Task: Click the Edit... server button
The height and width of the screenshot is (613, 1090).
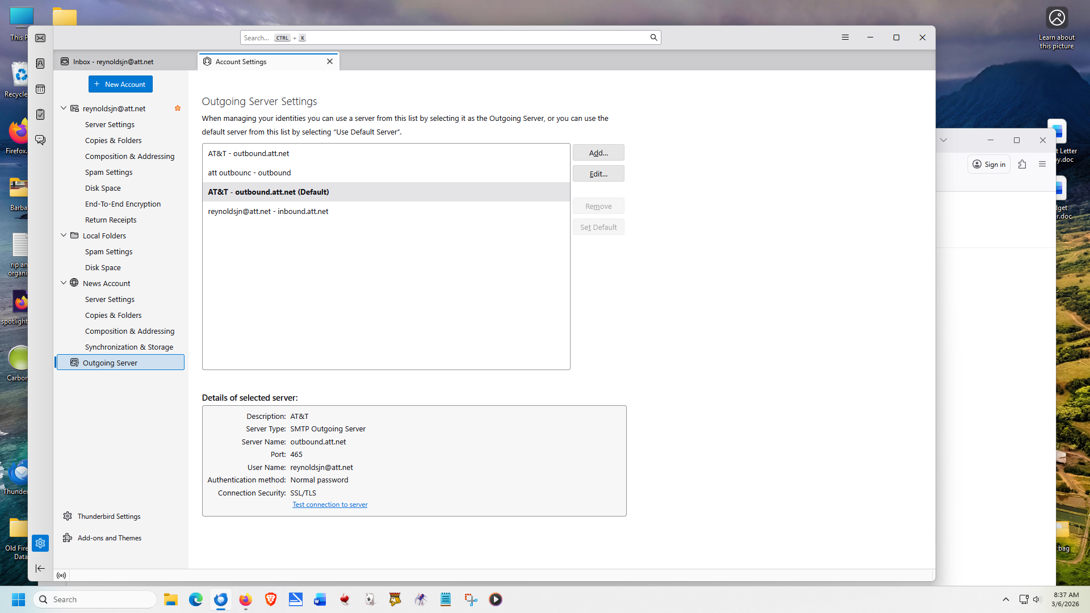Action: coord(598,174)
